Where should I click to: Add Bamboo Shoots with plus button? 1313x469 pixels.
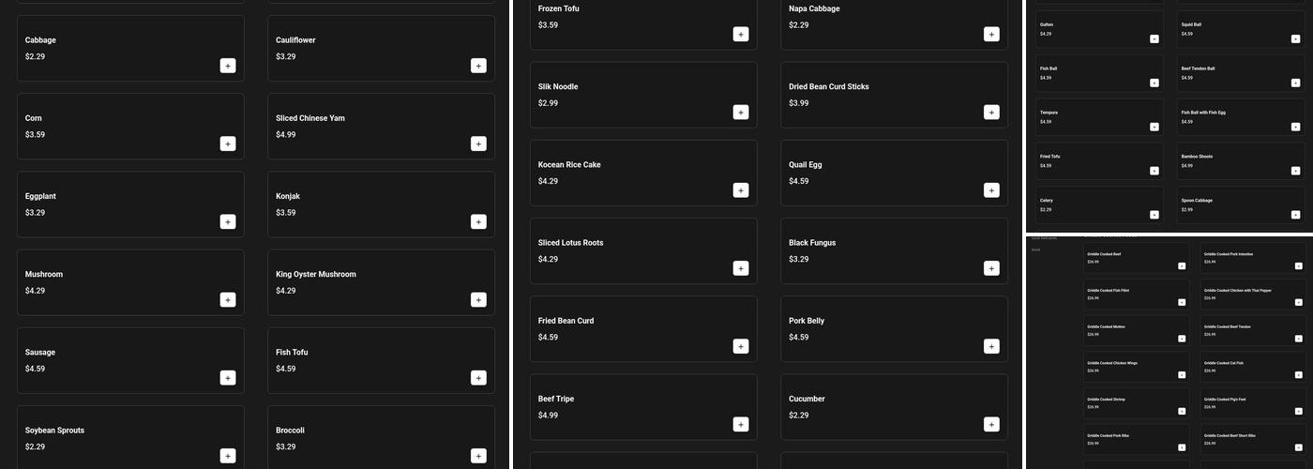pyautogui.click(x=1295, y=171)
